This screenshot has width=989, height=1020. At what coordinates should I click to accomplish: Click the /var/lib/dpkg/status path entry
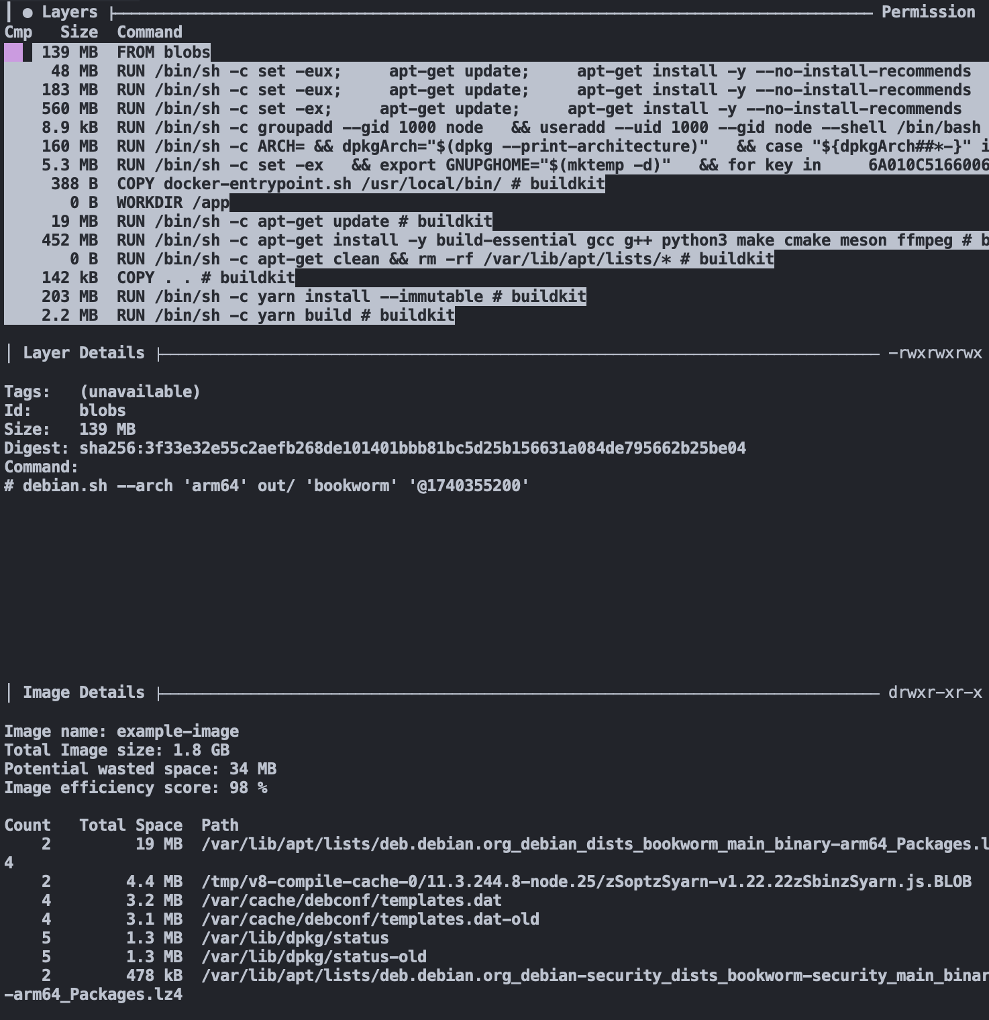[295, 938]
